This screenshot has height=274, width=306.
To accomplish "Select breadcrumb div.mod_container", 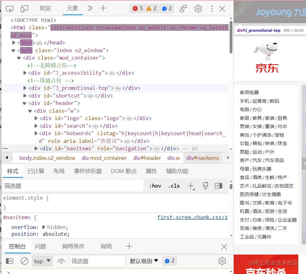I will 104,158.
